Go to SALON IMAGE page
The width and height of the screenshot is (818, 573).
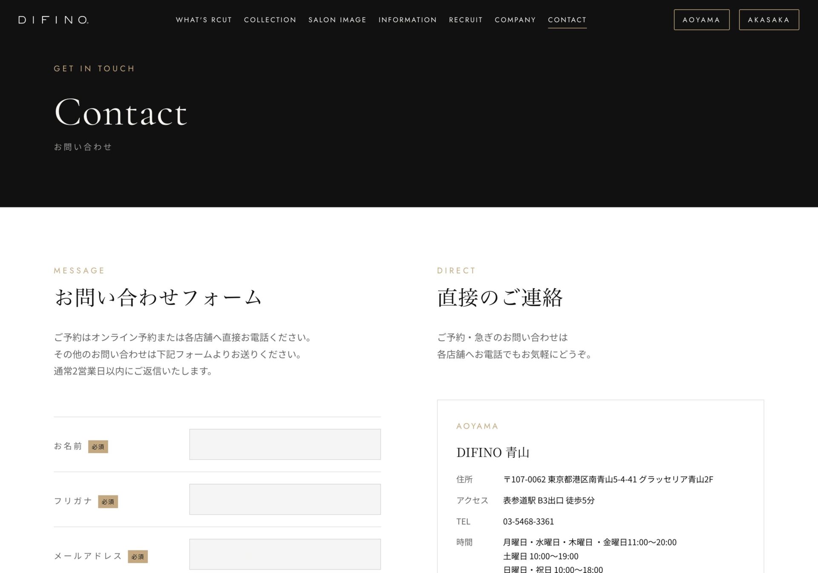337,20
